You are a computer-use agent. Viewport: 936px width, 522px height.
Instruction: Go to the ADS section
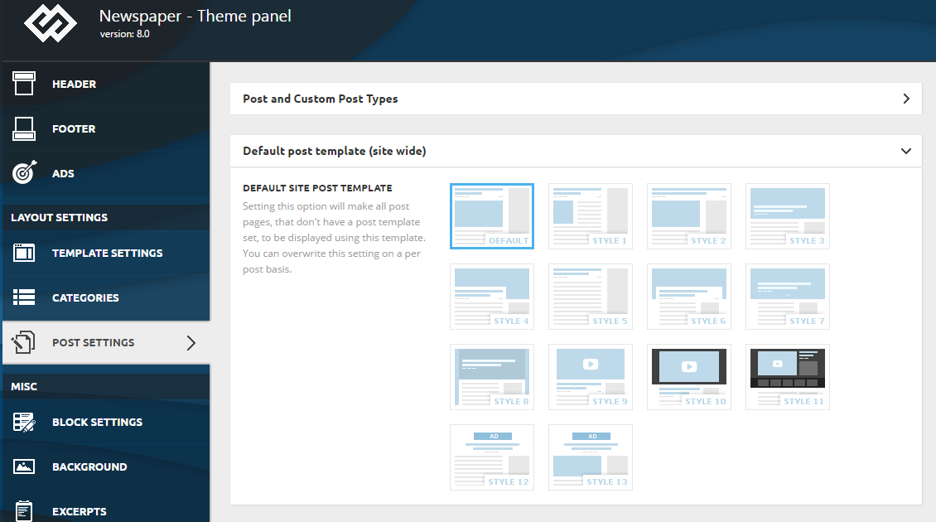tap(106, 173)
